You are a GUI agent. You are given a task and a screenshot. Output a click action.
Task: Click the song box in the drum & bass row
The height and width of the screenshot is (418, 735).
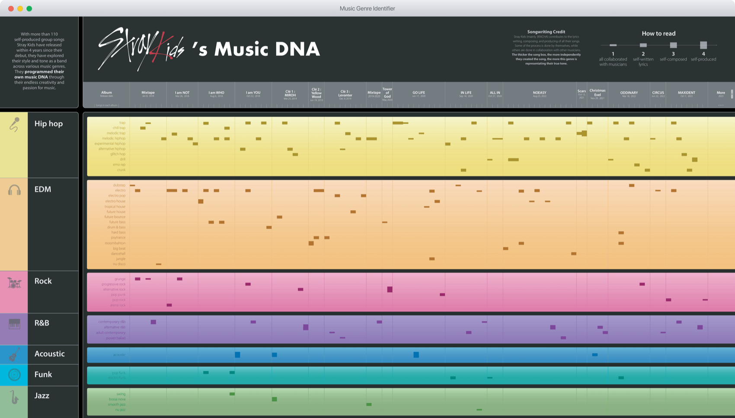pyautogui.click(x=269, y=227)
